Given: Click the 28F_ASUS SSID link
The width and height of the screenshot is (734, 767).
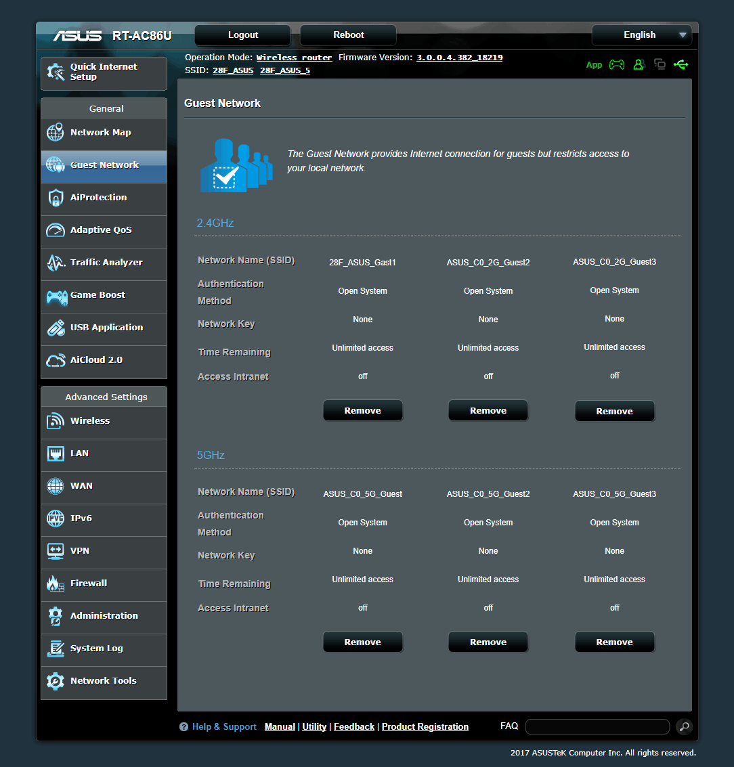Looking at the screenshot, I should tap(233, 70).
